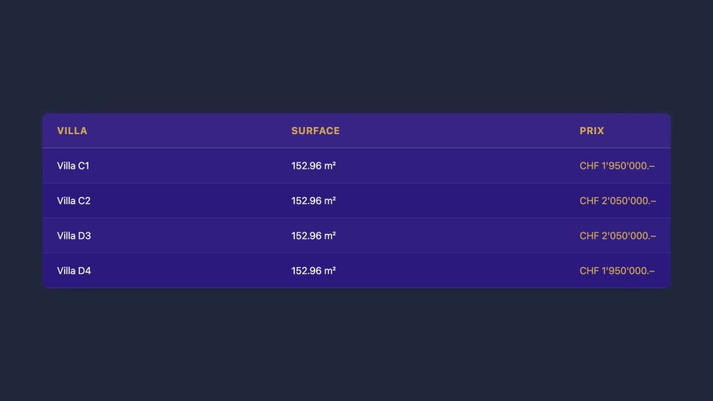Click Villa D4's price CHF 1'950'000.–
Image resolution: width=713 pixels, height=401 pixels.
point(617,270)
